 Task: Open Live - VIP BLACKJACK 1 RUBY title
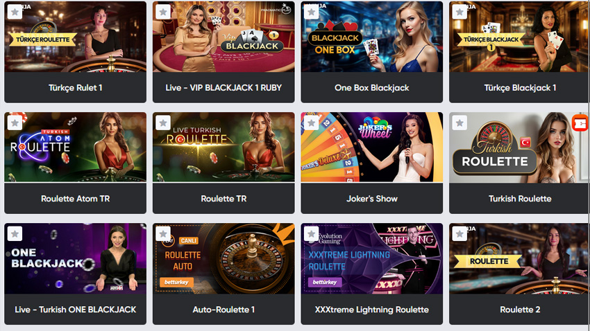224,88
